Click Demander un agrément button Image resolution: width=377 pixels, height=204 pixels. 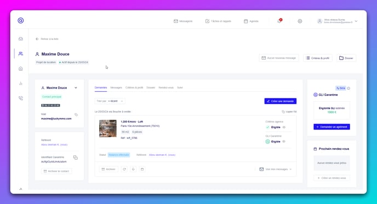pyautogui.click(x=332, y=127)
